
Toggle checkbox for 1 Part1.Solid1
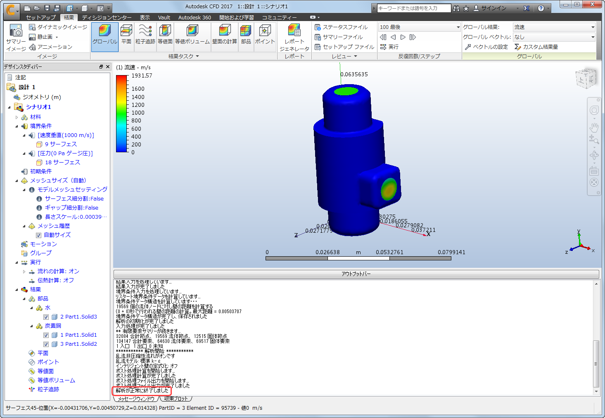click(x=46, y=335)
